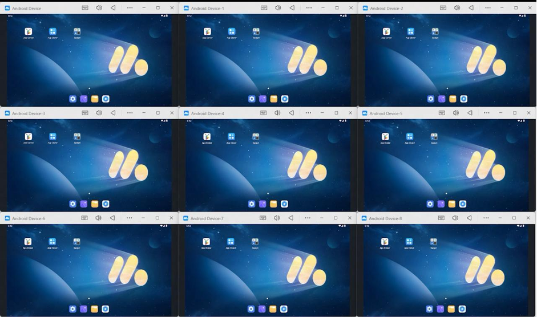Open App Store in Android Device-4
Screen dimensions: 537x317
tap(231, 137)
